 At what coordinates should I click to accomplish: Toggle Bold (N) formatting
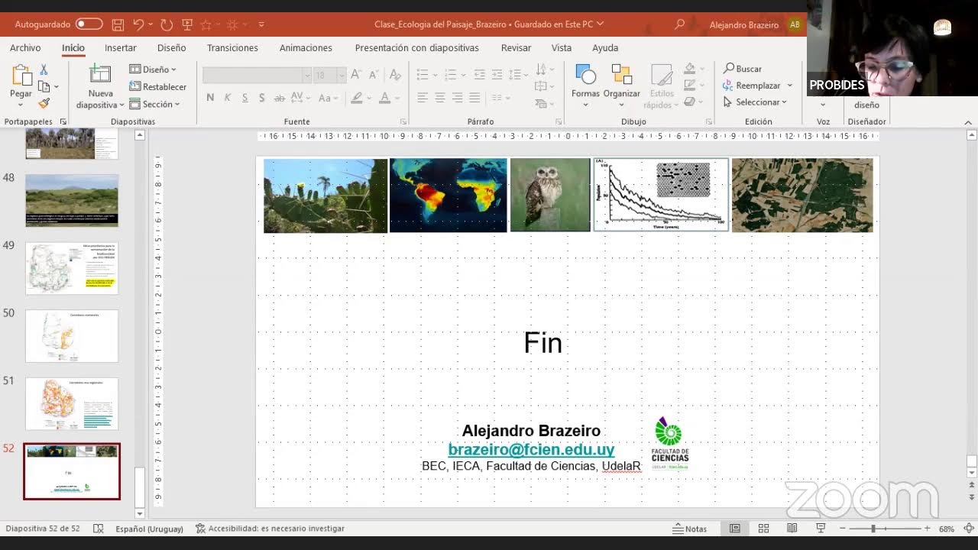[x=210, y=98]
